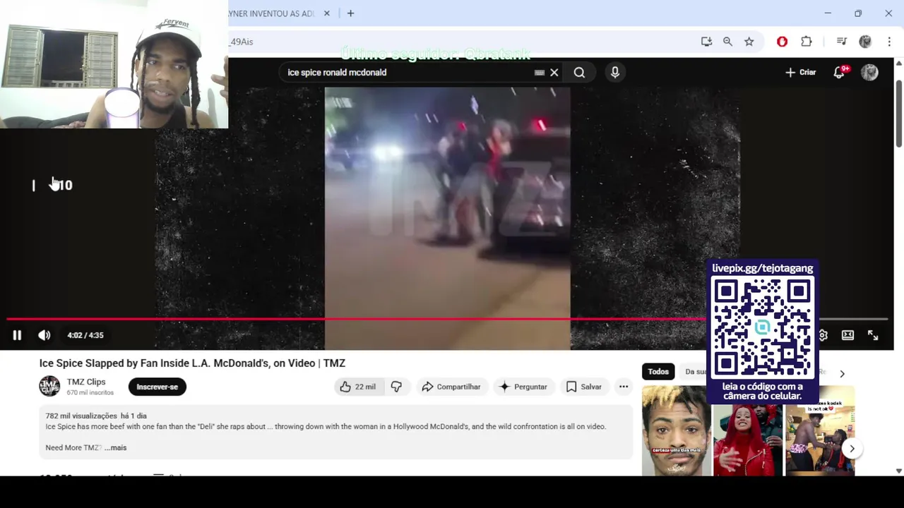Click the '4:02 / 4:35' time display
Viewport: 904px width, 508px height.
[85, 335]
